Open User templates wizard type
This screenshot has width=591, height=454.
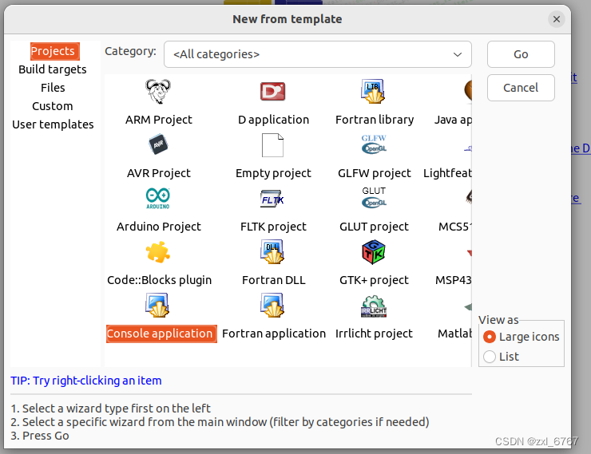[53, 124]
